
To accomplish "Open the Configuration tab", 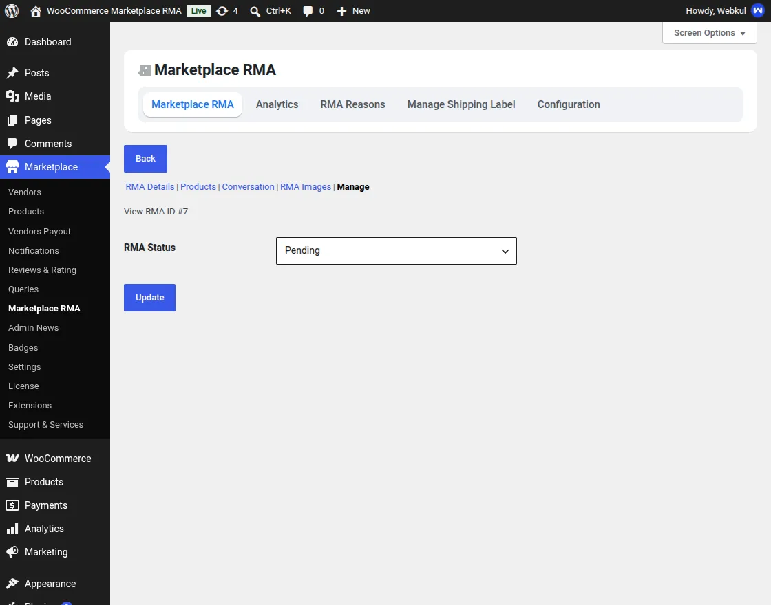I will point(569,104).
